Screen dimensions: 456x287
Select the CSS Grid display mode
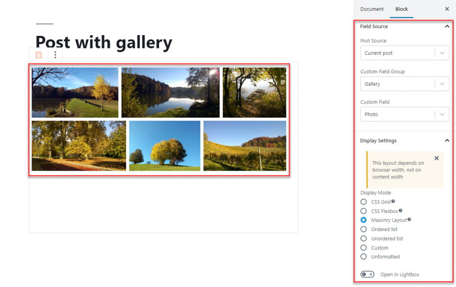[363, 202]
